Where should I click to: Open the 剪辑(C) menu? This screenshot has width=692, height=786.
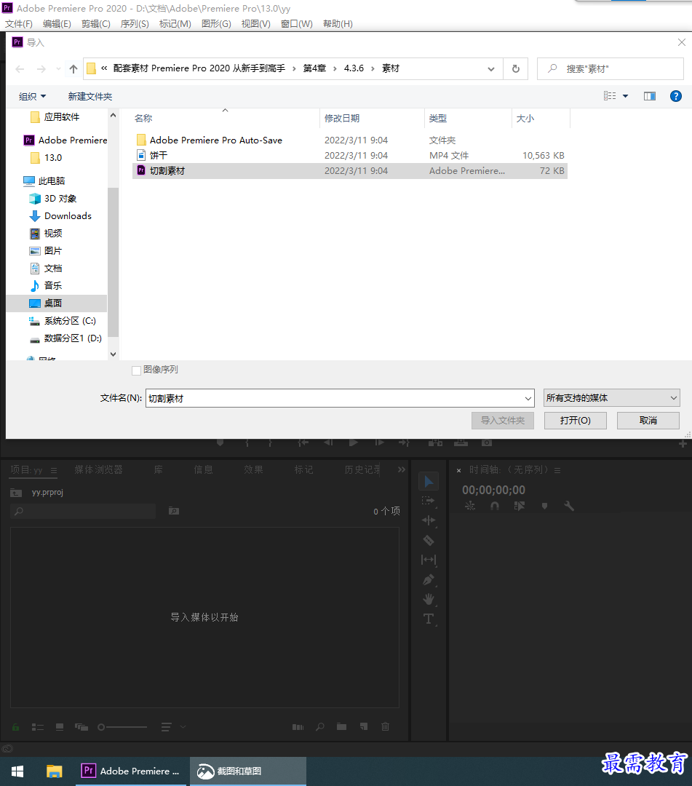96,24
